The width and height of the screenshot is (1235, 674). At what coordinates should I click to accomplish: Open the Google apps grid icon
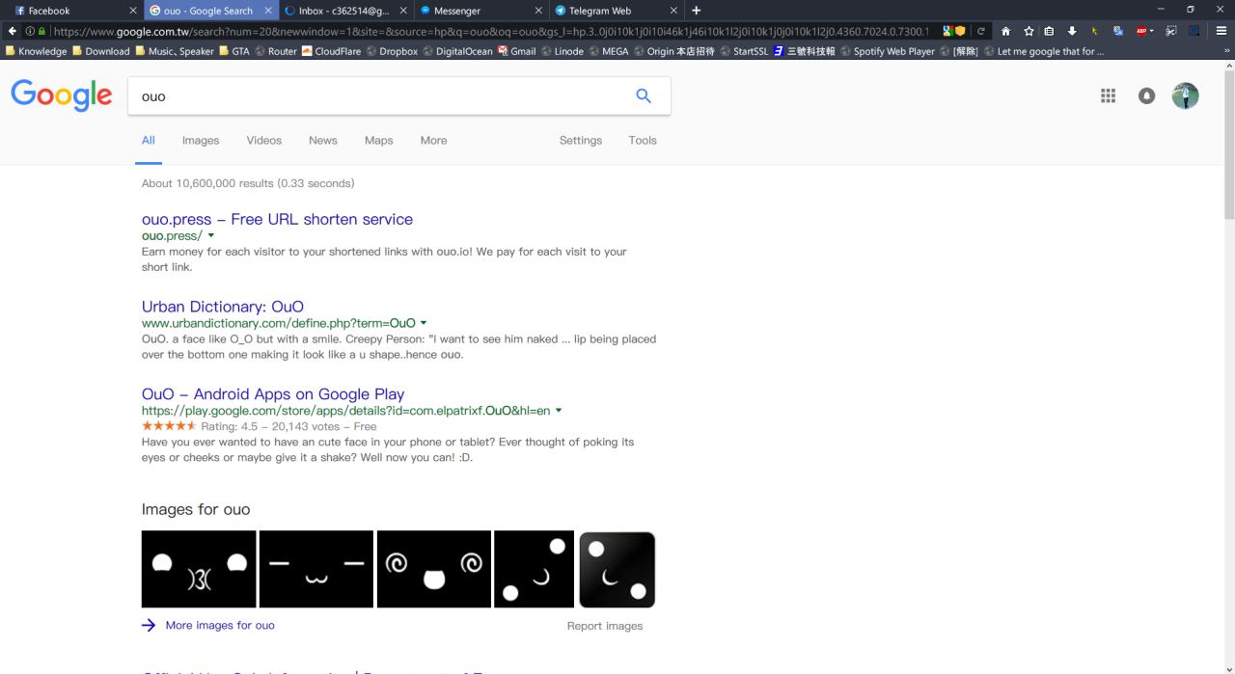pos(1108,95)
